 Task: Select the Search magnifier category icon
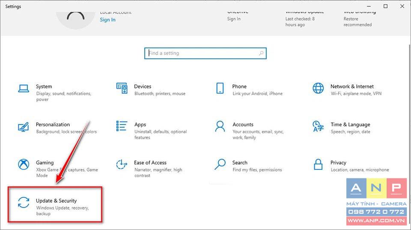coord(220,164)
